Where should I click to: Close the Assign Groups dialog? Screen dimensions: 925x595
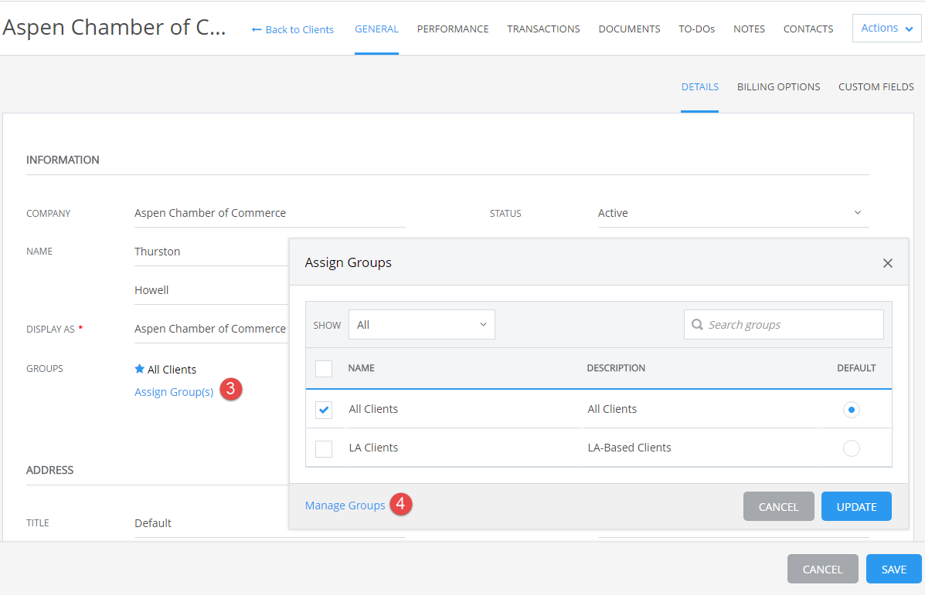887,262
